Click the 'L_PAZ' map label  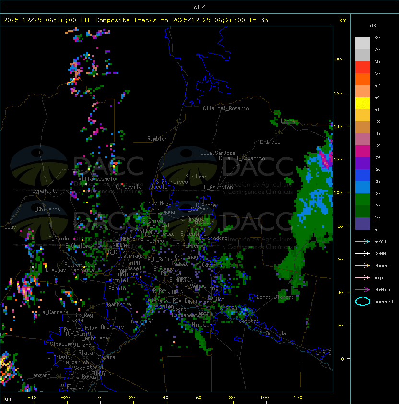click(x=324, y=353)
